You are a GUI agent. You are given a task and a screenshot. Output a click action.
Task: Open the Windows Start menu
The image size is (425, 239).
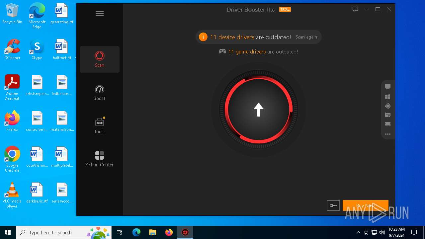pos(8,232)
